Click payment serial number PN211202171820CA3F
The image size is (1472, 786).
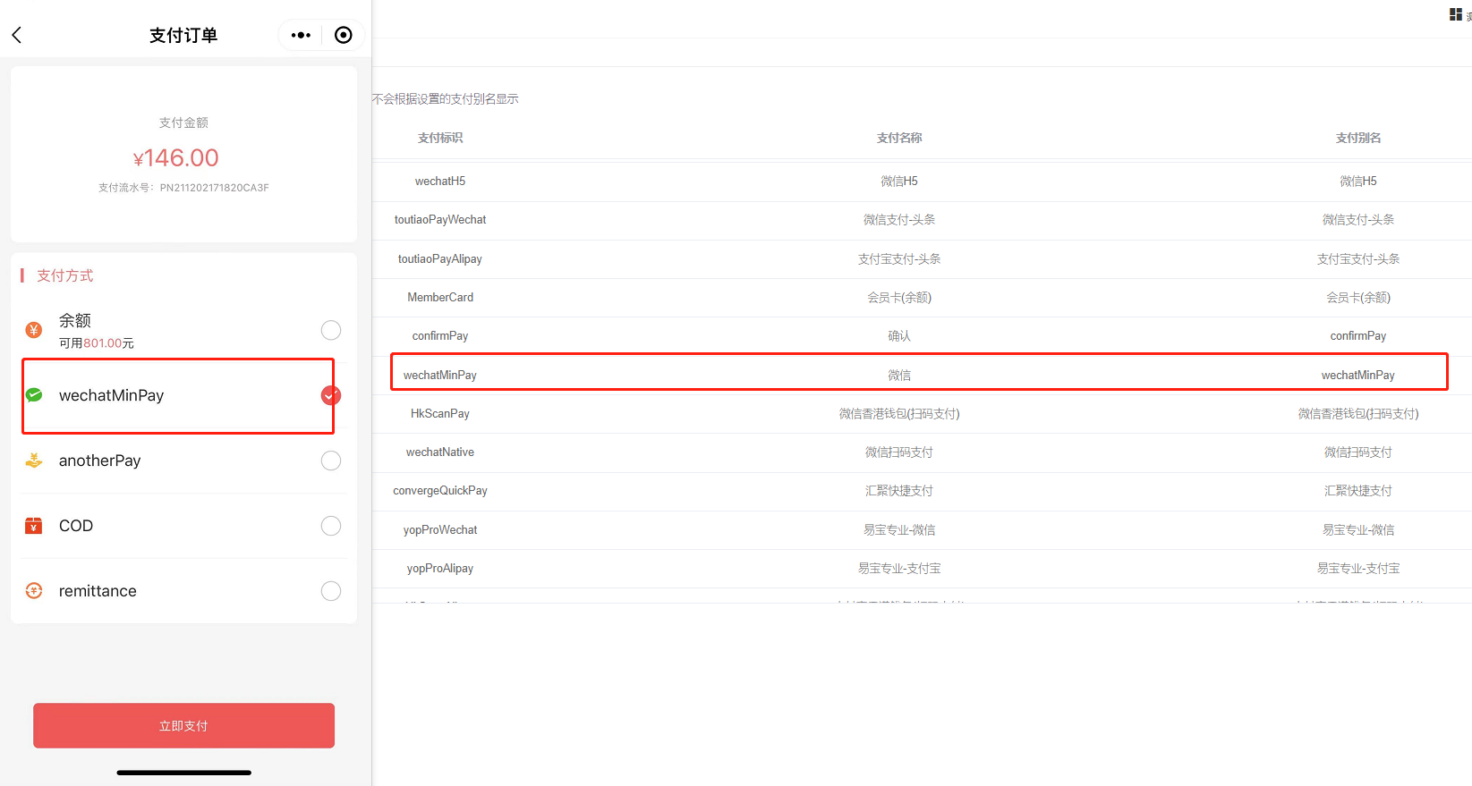pyautogui.click(x=215, y=188)
